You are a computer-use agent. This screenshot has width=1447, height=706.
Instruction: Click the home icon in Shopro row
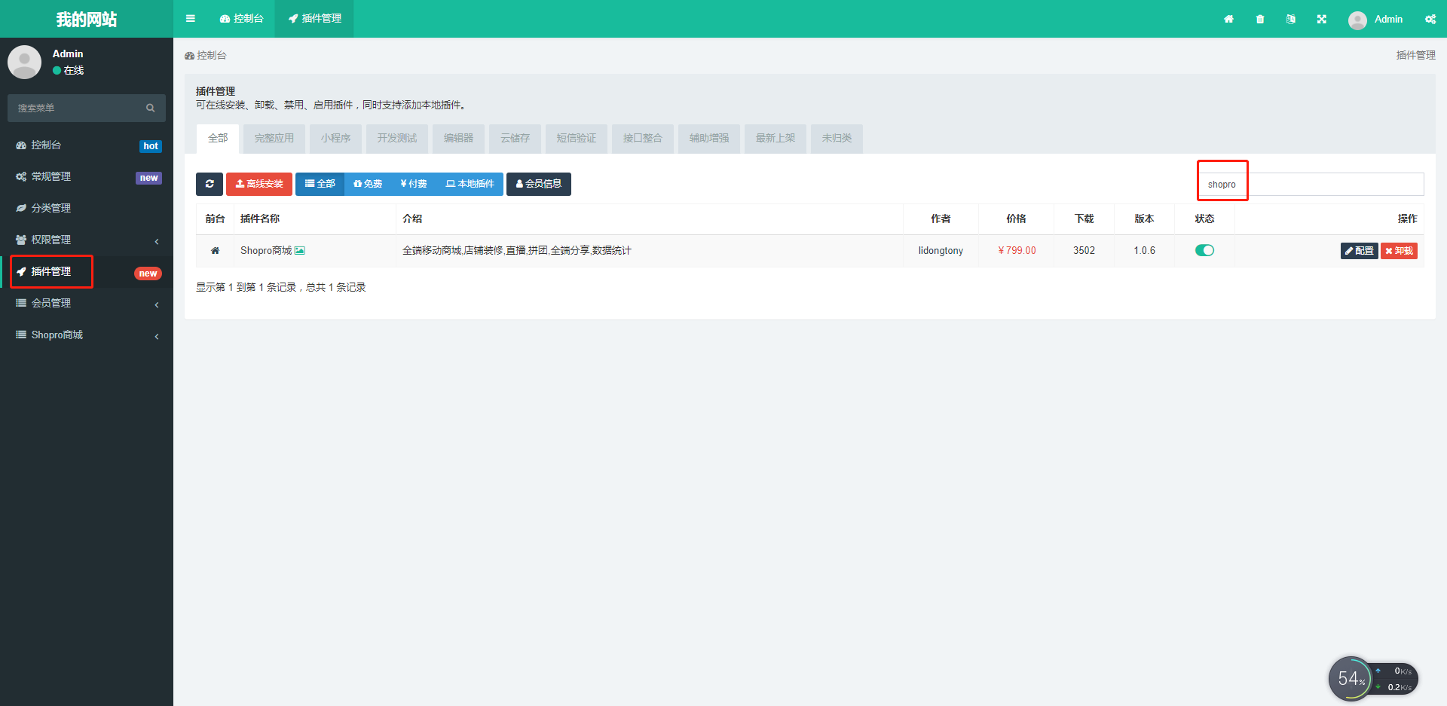point(215,251)
